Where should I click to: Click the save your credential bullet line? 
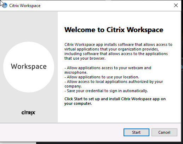(x=106, y=91)
